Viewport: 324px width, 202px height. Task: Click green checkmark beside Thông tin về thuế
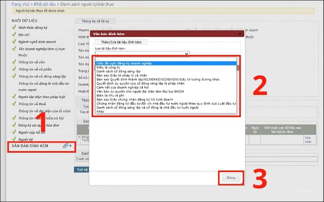pos(14,103)
